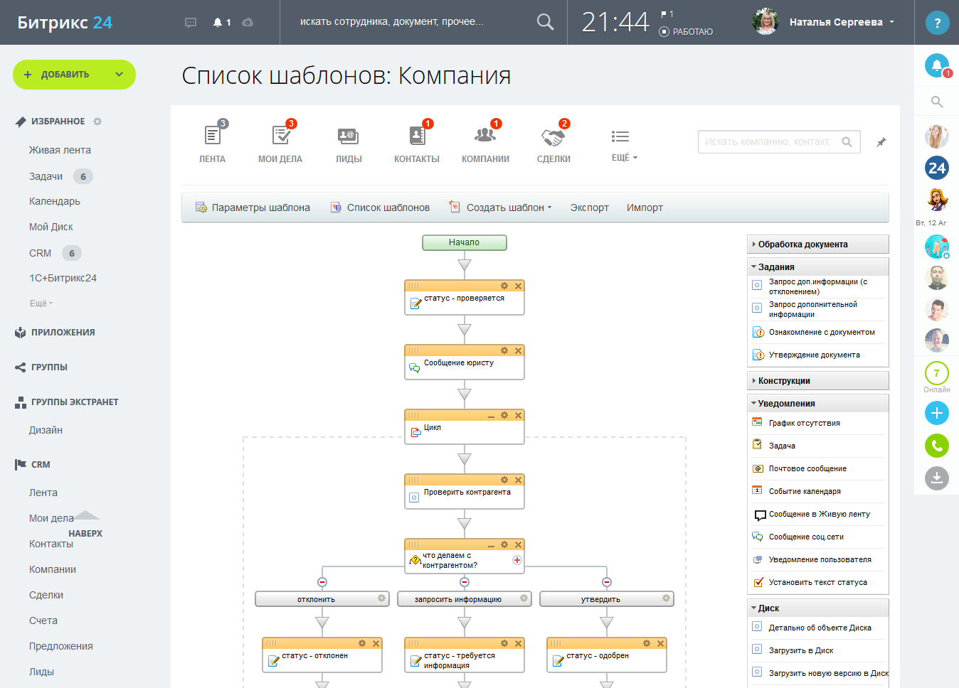Remove the 'отклонить' branch via red minus
This screenshot has width=959, height=688.
322,582
